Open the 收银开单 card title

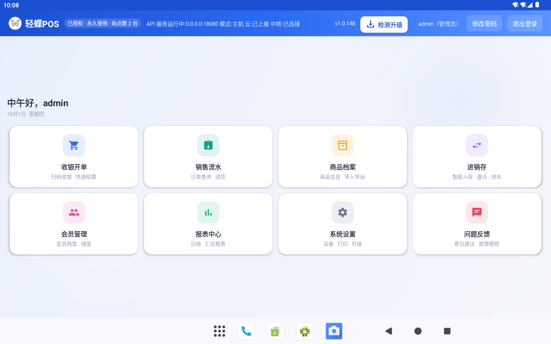74,167
